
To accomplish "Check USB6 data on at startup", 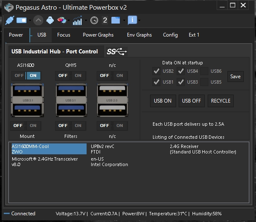I will coord(204,71).
